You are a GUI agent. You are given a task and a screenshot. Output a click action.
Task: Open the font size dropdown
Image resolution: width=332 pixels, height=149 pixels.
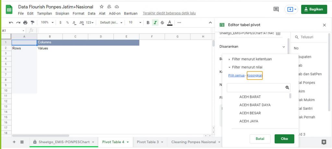135,22
